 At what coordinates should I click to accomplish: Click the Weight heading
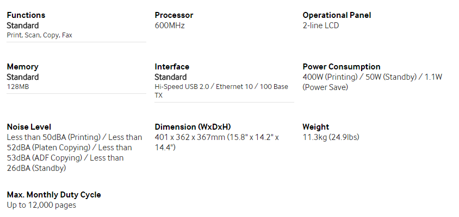tap(315, 127)
